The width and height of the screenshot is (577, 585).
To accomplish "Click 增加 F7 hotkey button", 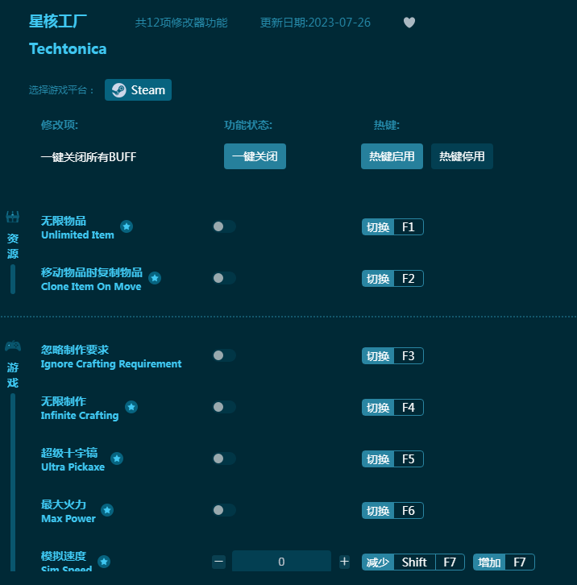I will coord(504,562).
